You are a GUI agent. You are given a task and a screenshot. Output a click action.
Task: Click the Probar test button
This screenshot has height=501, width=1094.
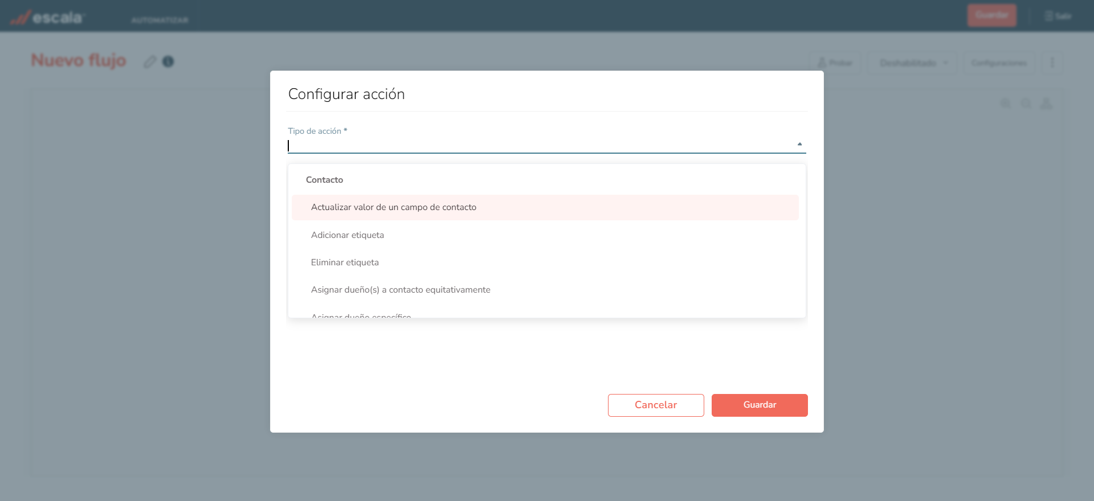click(835, 63)
